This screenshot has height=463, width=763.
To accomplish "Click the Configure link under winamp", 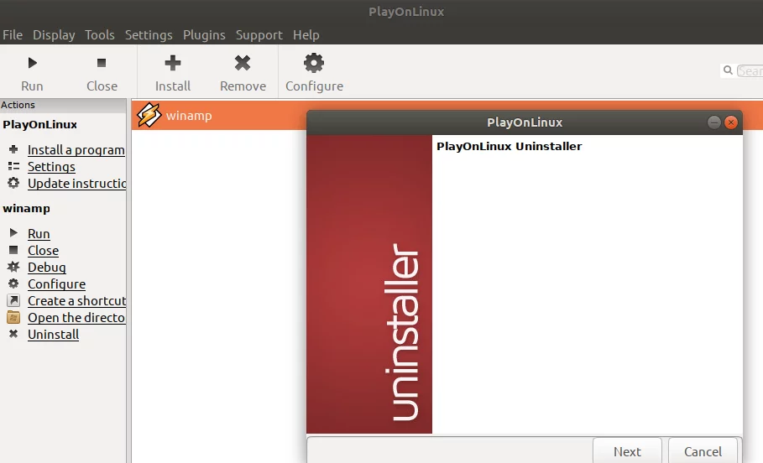I will [x=56, y=284].
